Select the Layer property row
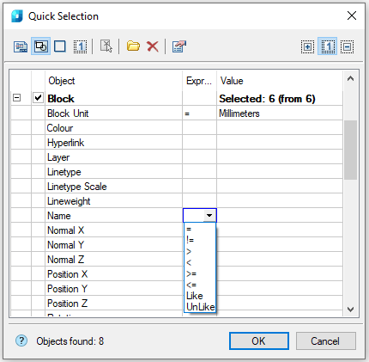This screenshot has height=362, width=369. coord(177,157)
